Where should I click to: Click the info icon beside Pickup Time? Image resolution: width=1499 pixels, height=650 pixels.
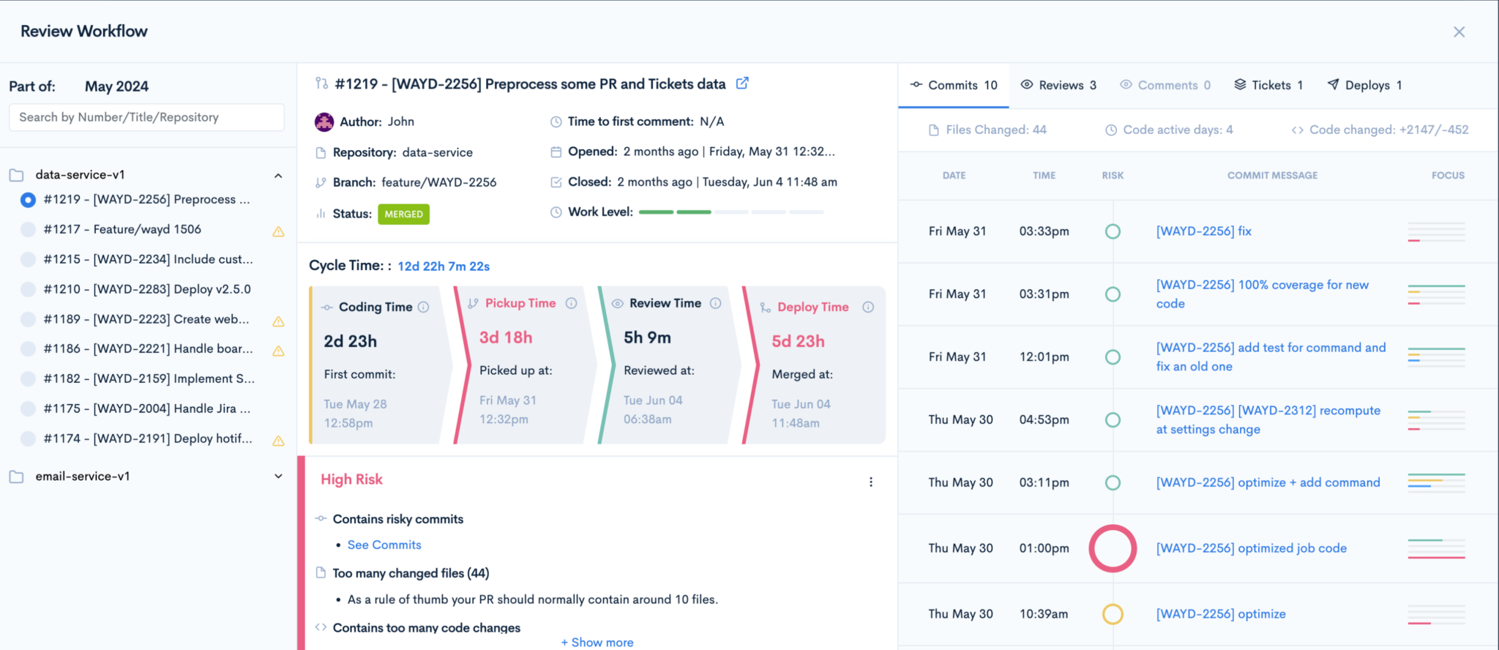pyautogui.click(x=571, y=303)
